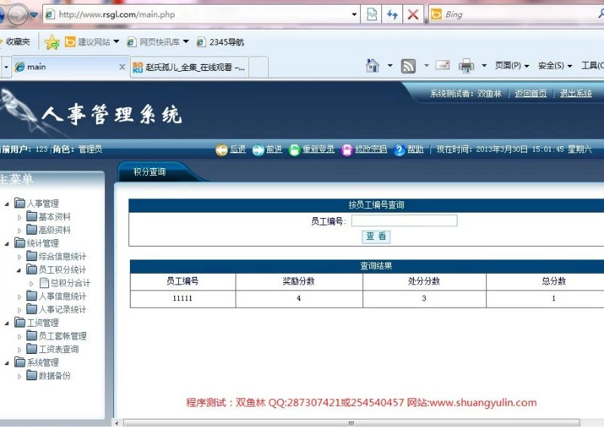Click the printer icon
The width and height of the screenshot is (604, 427).
tap(466, 66)
